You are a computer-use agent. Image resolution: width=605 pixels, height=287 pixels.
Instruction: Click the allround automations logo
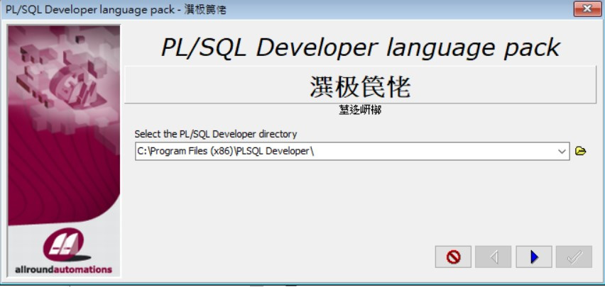coord(64,251)
